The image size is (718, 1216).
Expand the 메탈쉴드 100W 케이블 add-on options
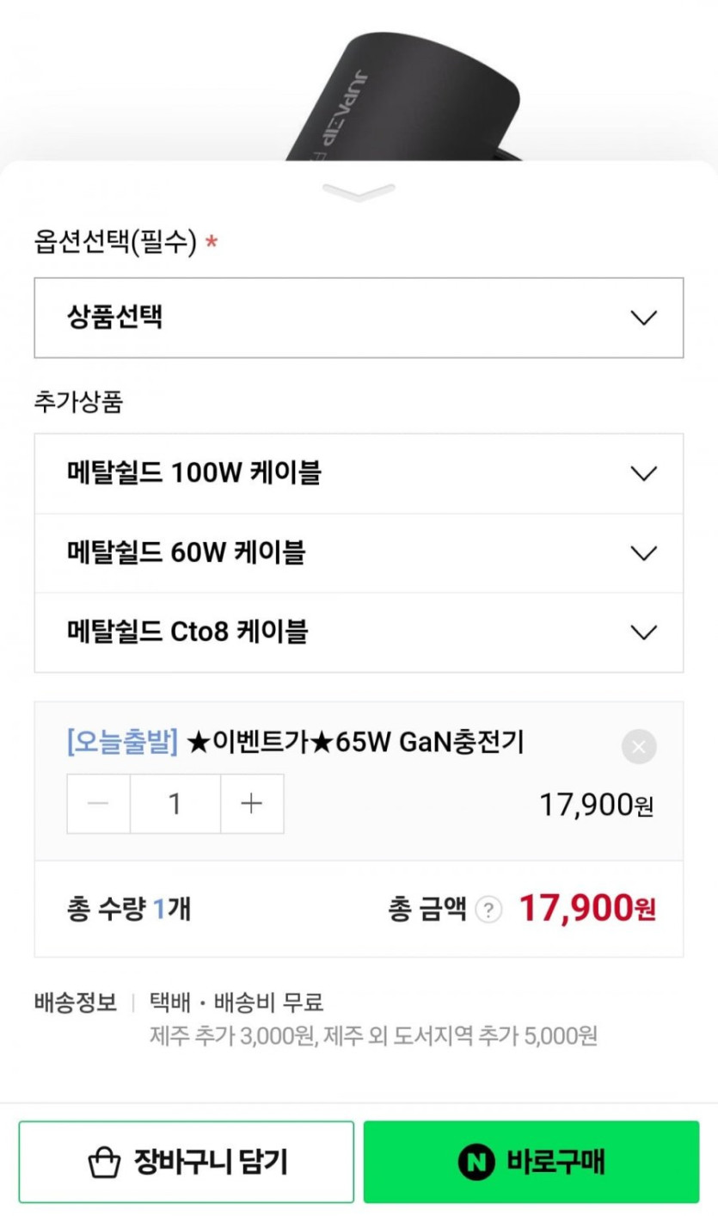(359, 473)
